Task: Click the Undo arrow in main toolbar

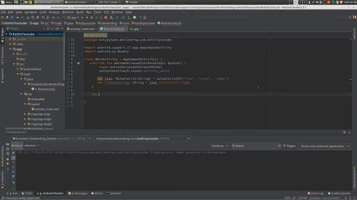Action: 17,17
